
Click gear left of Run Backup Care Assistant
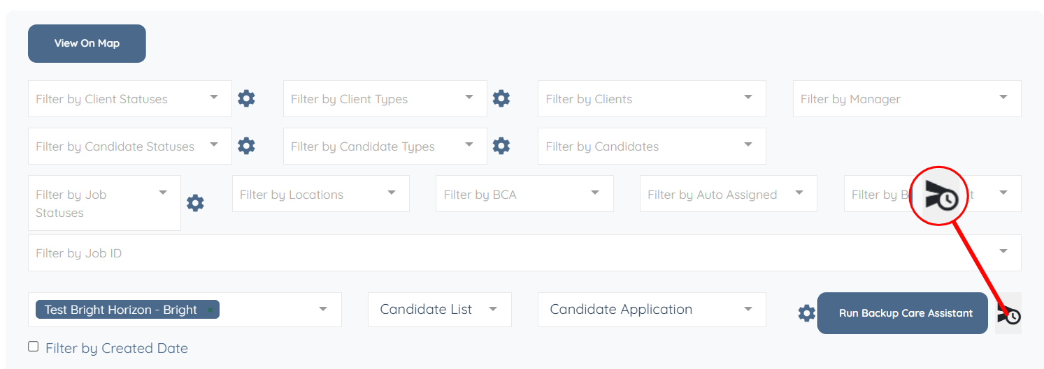[x=806, y=313]
